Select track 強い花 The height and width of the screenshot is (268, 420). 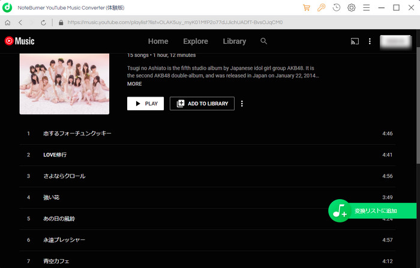click(x=51, y=197)
